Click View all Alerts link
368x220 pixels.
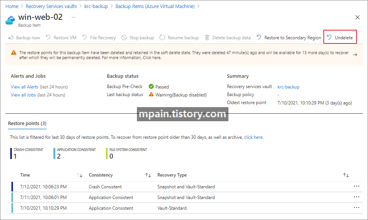click(x=24, y=87)
